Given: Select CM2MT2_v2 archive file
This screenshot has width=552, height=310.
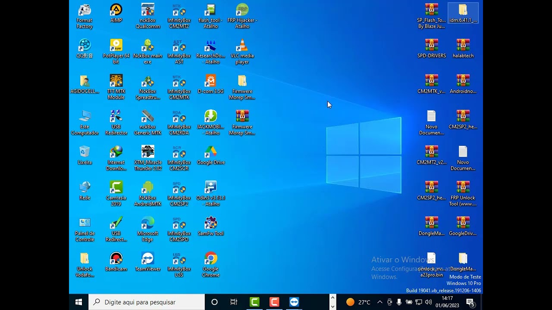Looking at the screenshot, I should [x=431, y=155].
